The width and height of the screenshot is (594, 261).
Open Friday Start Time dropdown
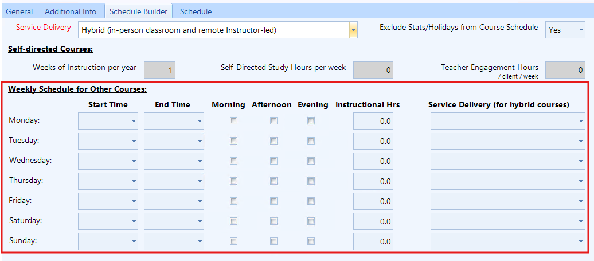tap(108, 201)
